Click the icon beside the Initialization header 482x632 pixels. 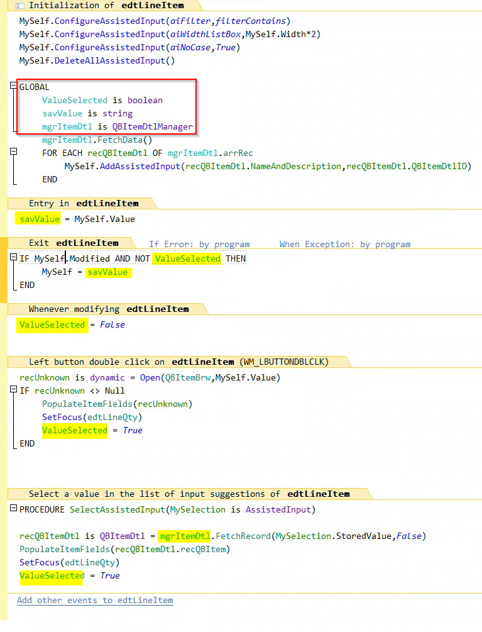pyautogui.click(x=19, y=6)
